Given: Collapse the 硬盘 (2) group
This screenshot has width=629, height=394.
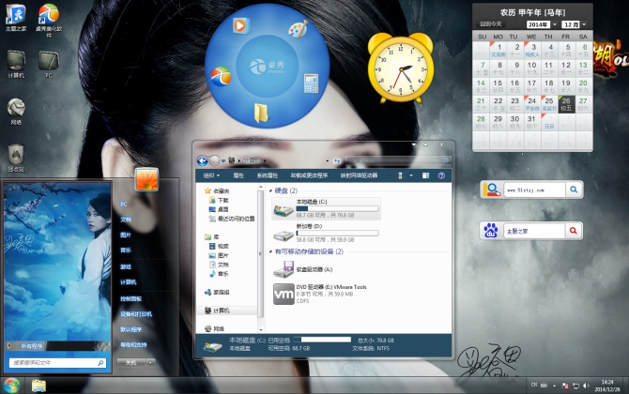Looking at the screenshot, I should (x=270, y=191).
